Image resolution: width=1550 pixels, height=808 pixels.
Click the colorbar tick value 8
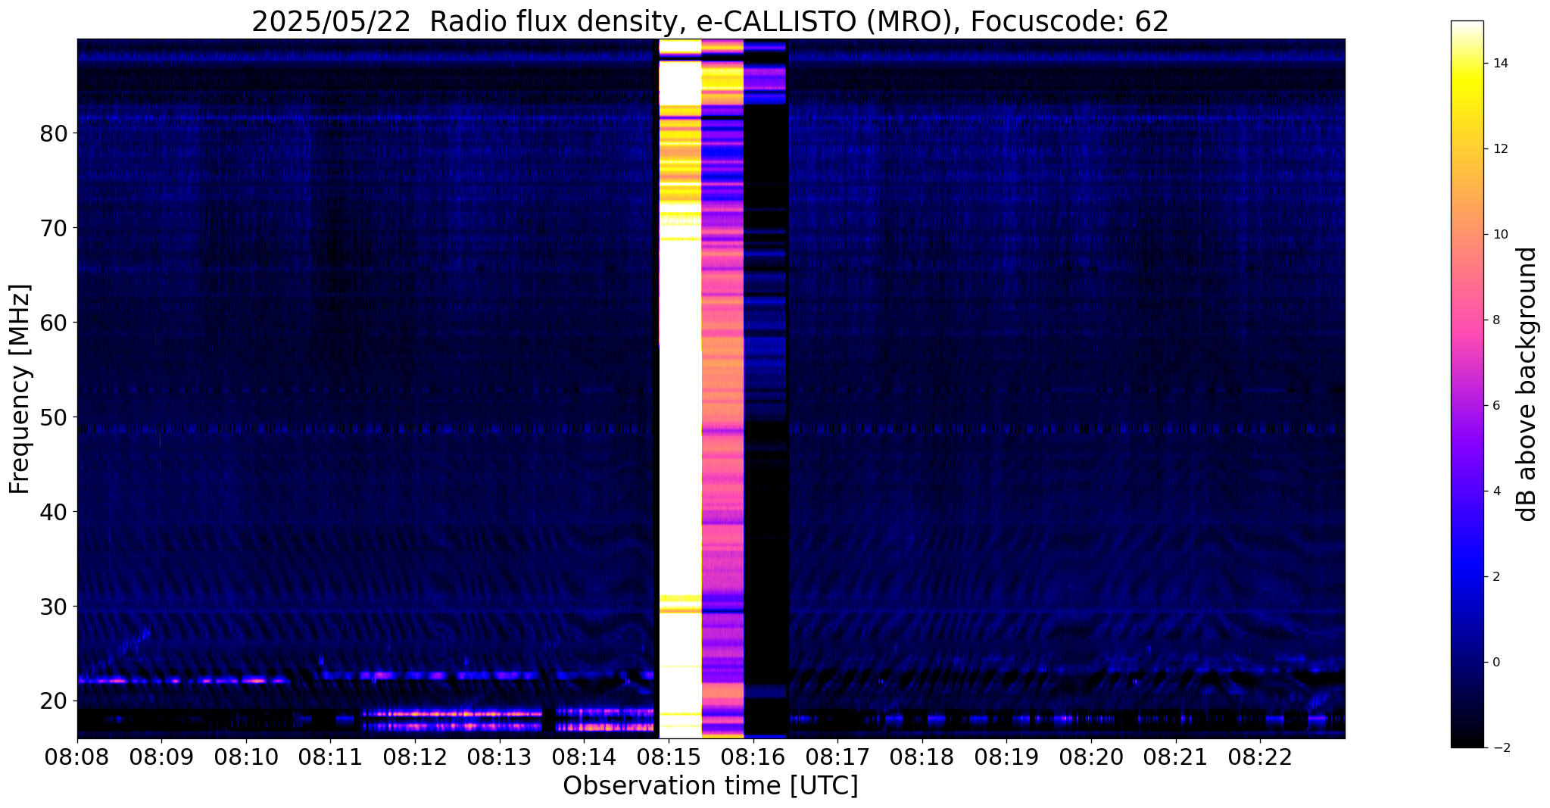tap(1495, 320)
